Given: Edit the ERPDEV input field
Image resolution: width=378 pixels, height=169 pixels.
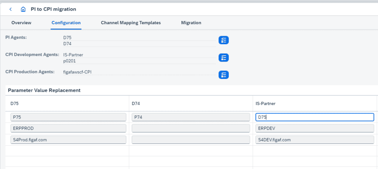Looking at the screenshot, I should coord(315,128).
